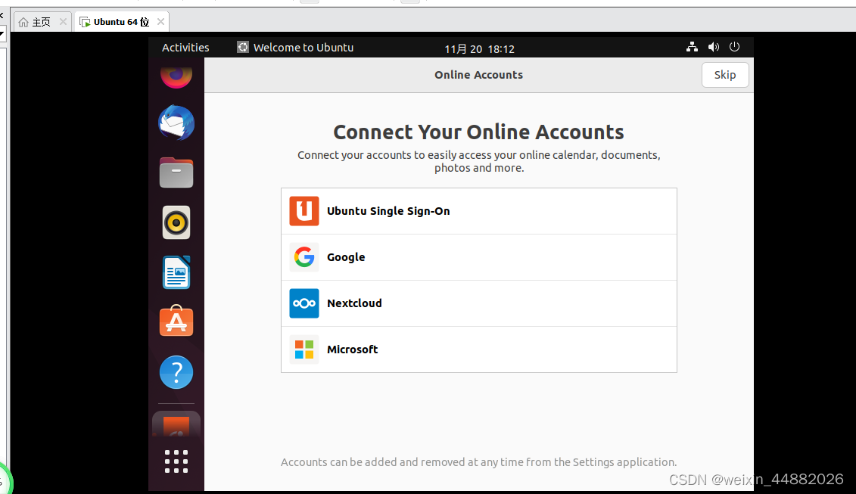Screen dimensions: 856x494
Task: Click the Ubuntu Single Sign-On orange logo
Action: click(304, 211)
